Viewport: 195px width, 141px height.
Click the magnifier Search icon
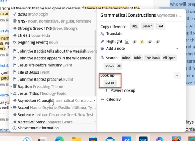click(x=102, y=58)
